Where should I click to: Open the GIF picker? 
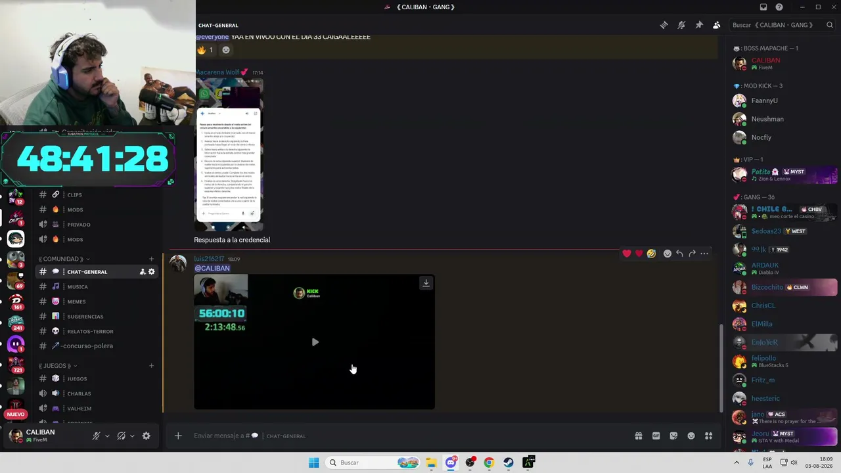(656, 436)
